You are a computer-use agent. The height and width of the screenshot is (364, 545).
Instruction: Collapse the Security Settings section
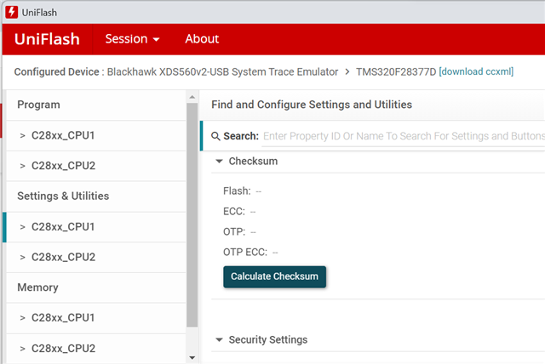[x=219, y=339]
